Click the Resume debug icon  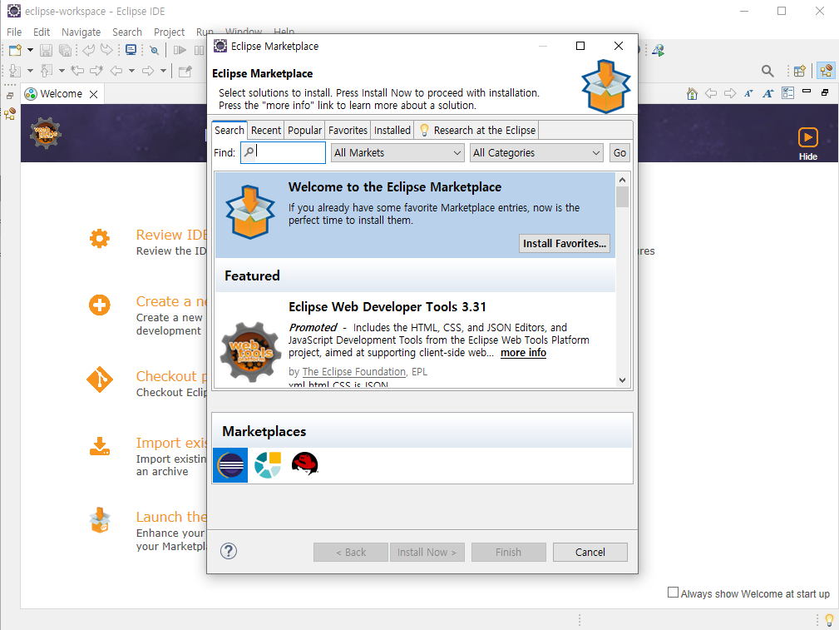pos(180,51)
